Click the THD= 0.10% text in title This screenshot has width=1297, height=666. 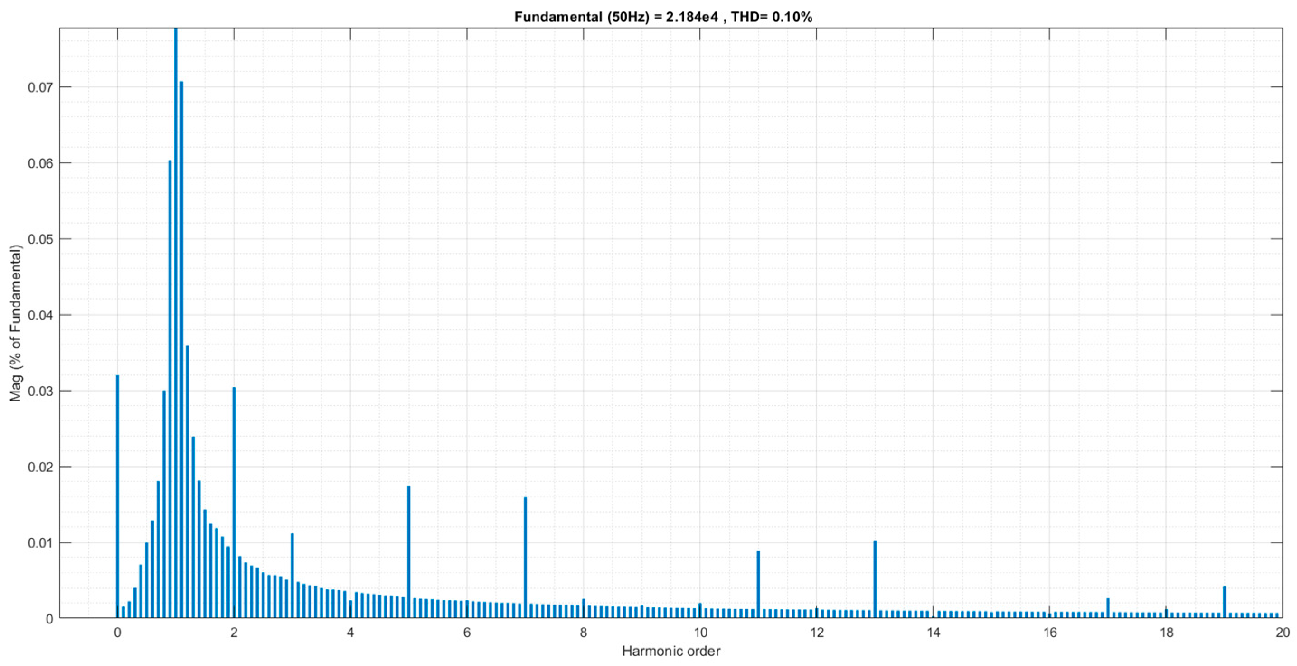coord(772,17)
